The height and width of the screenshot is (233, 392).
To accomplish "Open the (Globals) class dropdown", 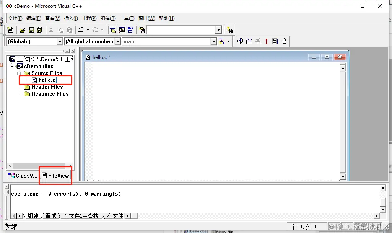I will coord(60,41).
